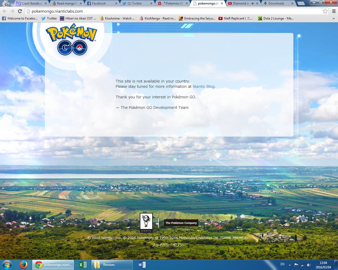Bookmark this page with the star
338x270 pixels.
tap(325, 11)
